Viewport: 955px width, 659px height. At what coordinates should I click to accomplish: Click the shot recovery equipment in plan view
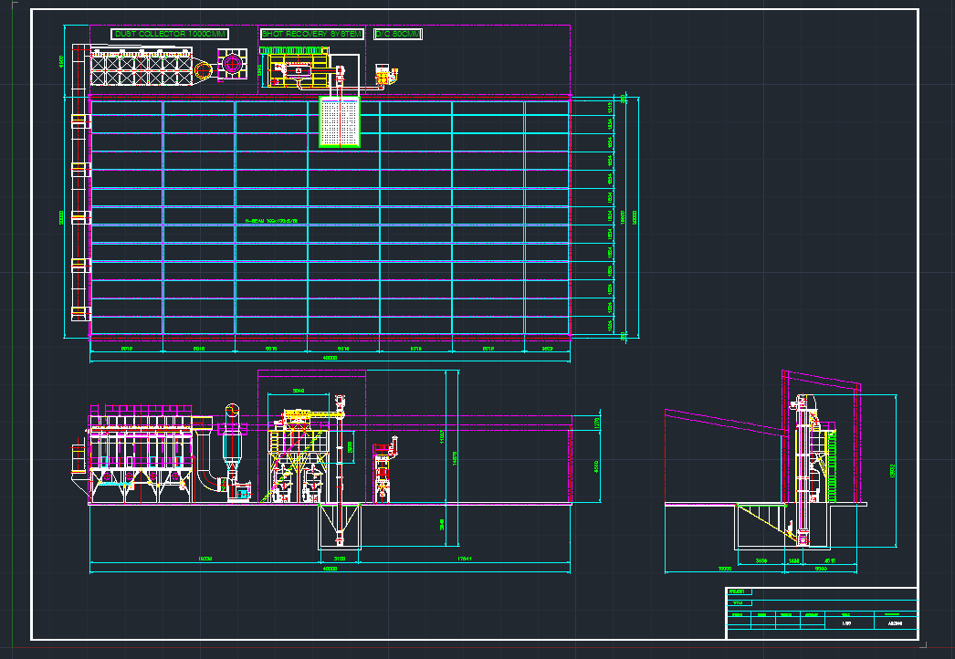click(301, 68)
